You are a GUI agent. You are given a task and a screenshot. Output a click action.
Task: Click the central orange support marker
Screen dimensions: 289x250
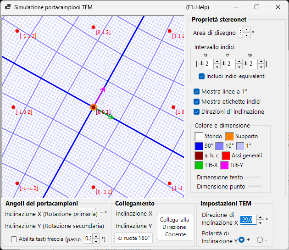pyautogui.click(x=93, y=107)
